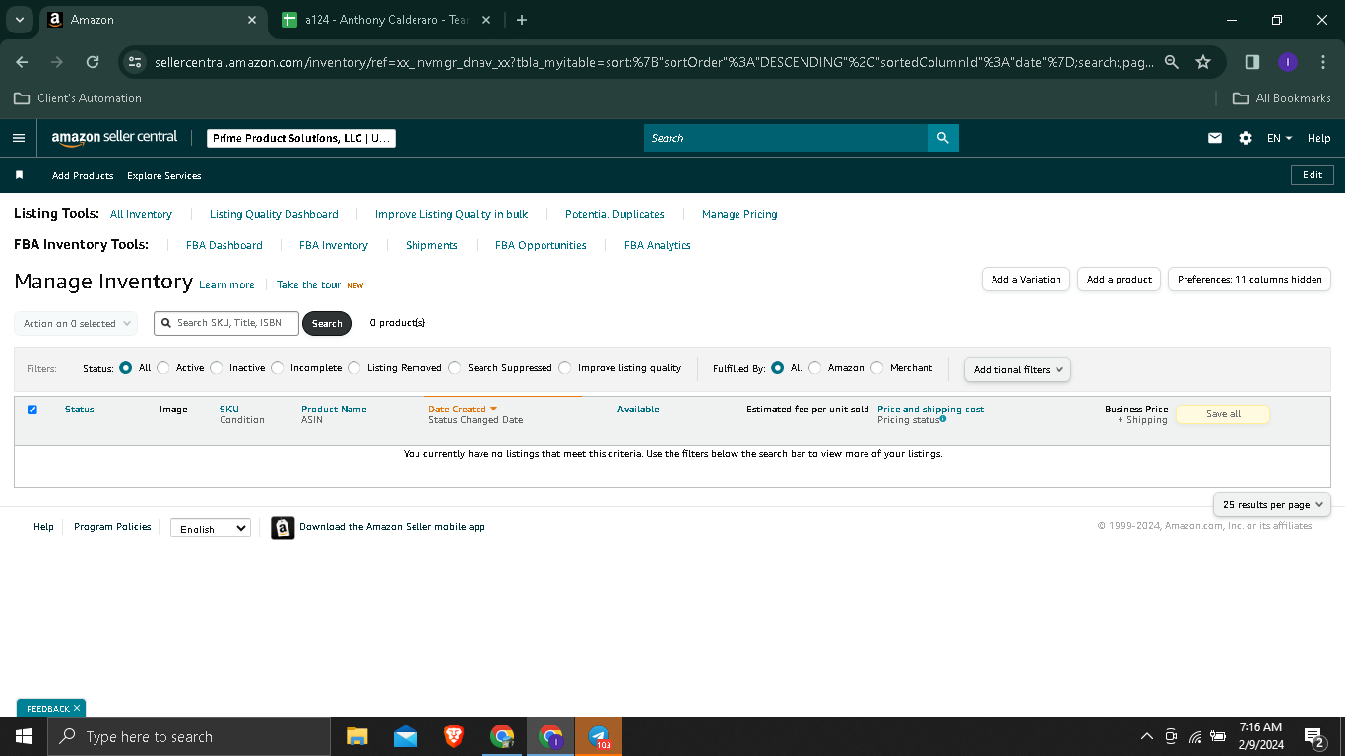Open Listing Quality Dashboard
The image size is (1345, 756).
pos(274,214)
